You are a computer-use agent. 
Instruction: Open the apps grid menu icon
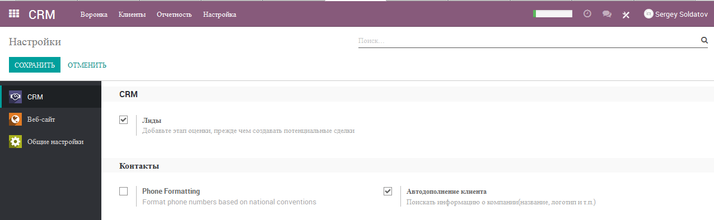pyautogui.click(x=14, y=14)
